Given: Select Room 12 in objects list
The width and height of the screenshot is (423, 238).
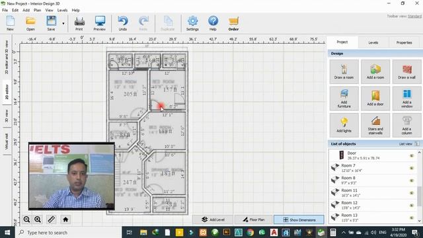Looking at the screenshot, I should [x=373, y=205].
